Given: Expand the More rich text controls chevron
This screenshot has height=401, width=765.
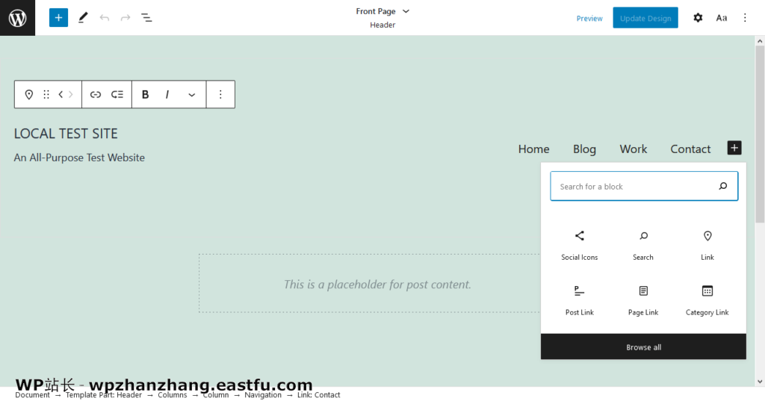Looking at the screenshot, I should tap(191, 95).
